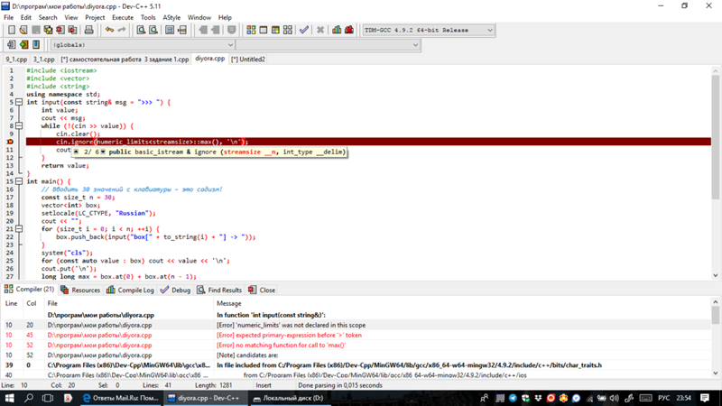This screenshot has height=406, width=722.
Task: Click the 'numeric_limits' was not declared error row
Action: (x=356, y=325)
